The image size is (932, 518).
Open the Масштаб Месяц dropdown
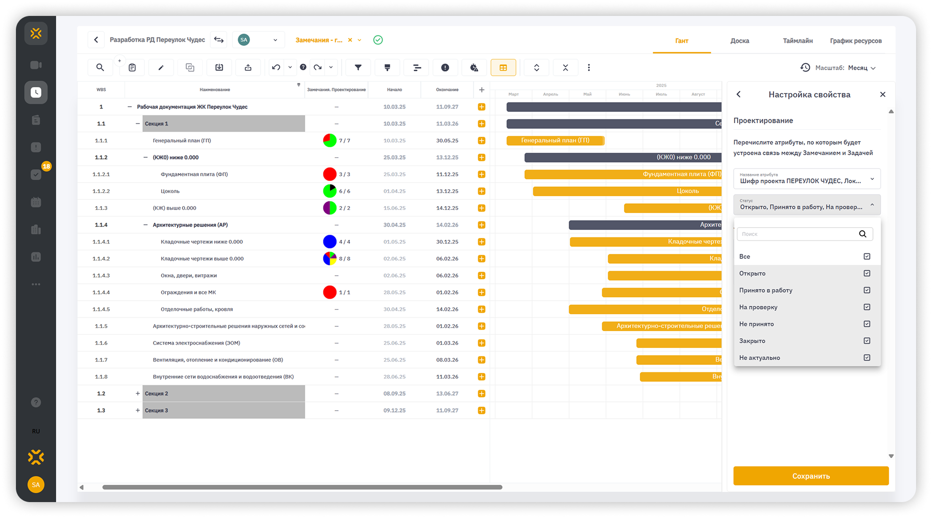[x=862, y=68]
